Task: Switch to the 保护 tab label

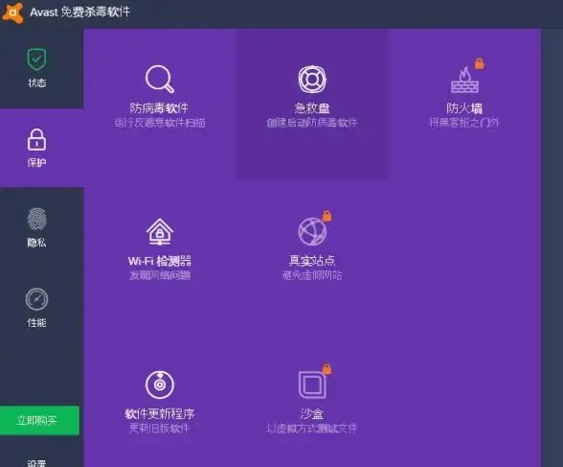Action: (36, 163)
